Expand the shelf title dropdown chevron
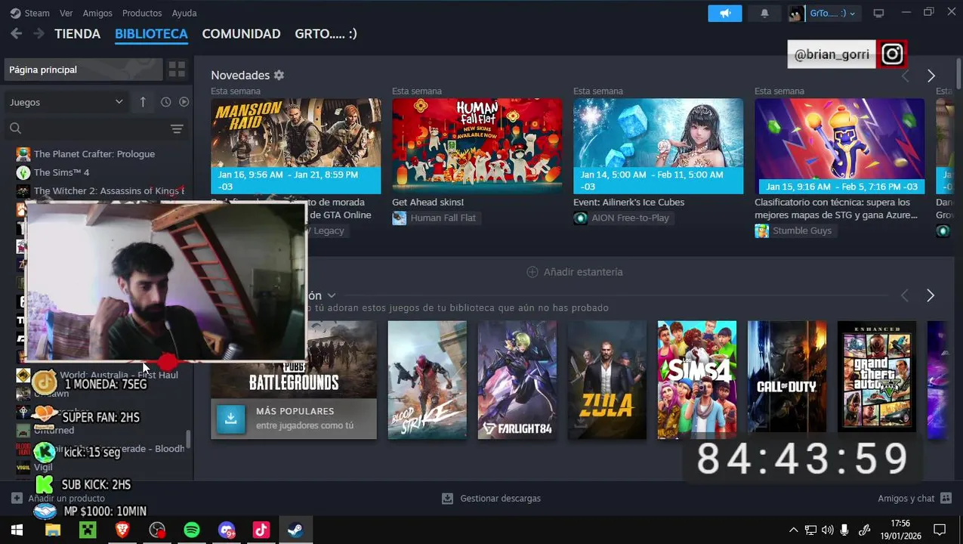Screen dimensions: 963x544 tap(331, 295)
